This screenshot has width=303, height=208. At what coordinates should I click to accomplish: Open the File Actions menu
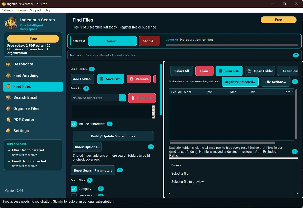click(x=275, y=82)
